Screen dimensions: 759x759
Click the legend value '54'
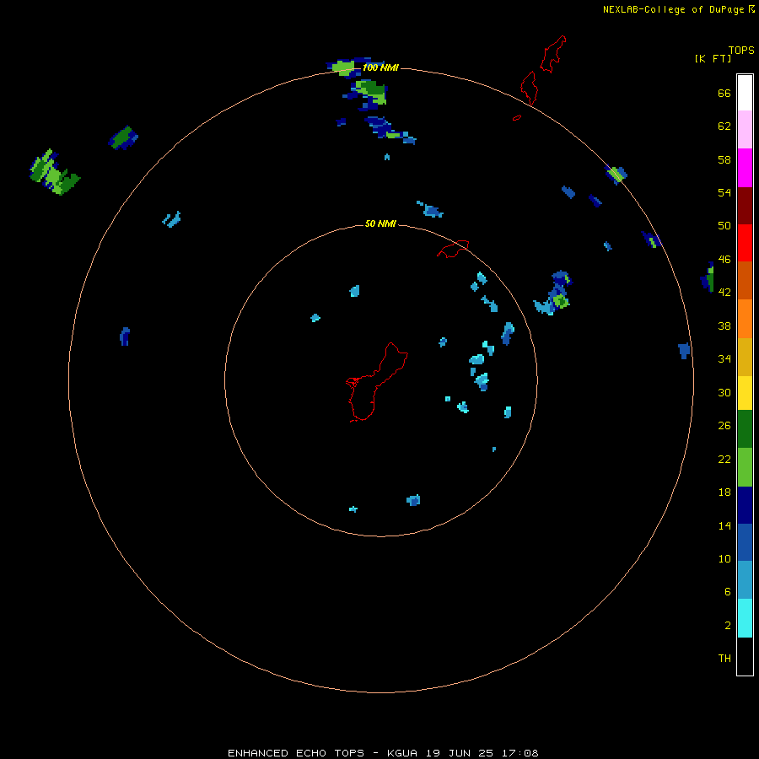724,192
